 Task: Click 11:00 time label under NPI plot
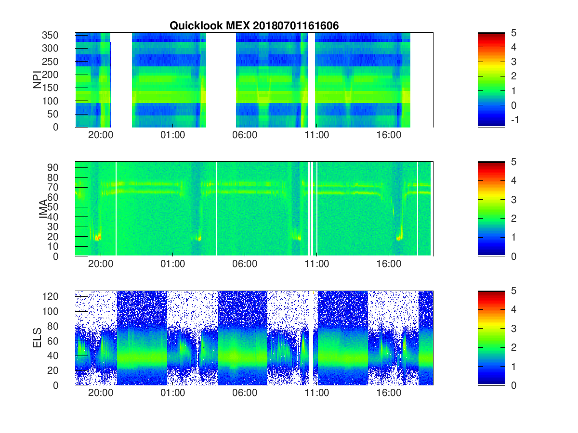pyautogui.click(x=317, y=135)
